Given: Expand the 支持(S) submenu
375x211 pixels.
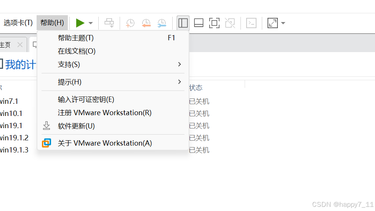Looking at the screenshot, I should click(113, 64).
